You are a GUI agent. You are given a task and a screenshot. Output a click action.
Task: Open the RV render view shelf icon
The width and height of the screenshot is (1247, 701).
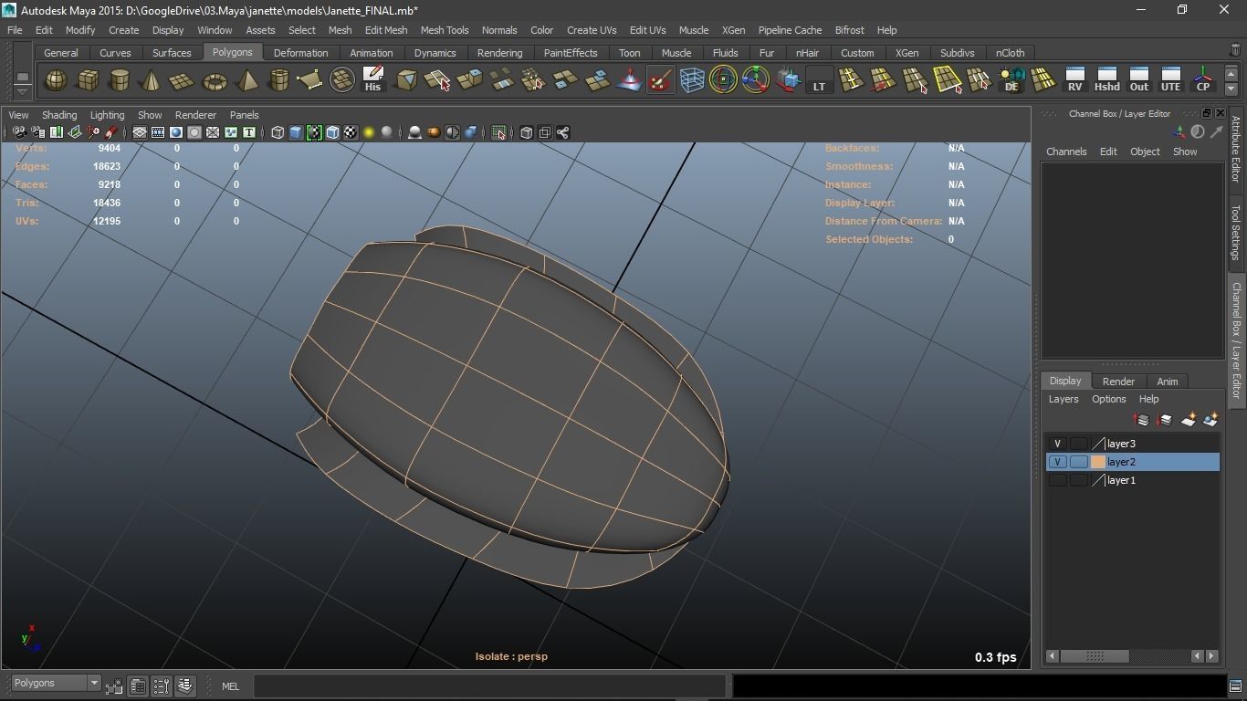click(1075, 80)
